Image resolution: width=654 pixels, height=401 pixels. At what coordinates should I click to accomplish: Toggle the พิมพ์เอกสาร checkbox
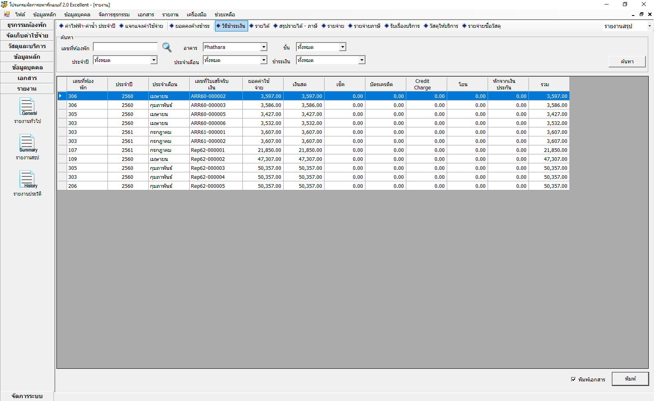click(573, 379)
